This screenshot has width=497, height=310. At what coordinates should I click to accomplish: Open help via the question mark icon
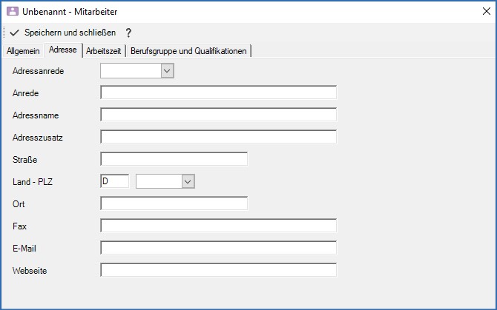128,33
